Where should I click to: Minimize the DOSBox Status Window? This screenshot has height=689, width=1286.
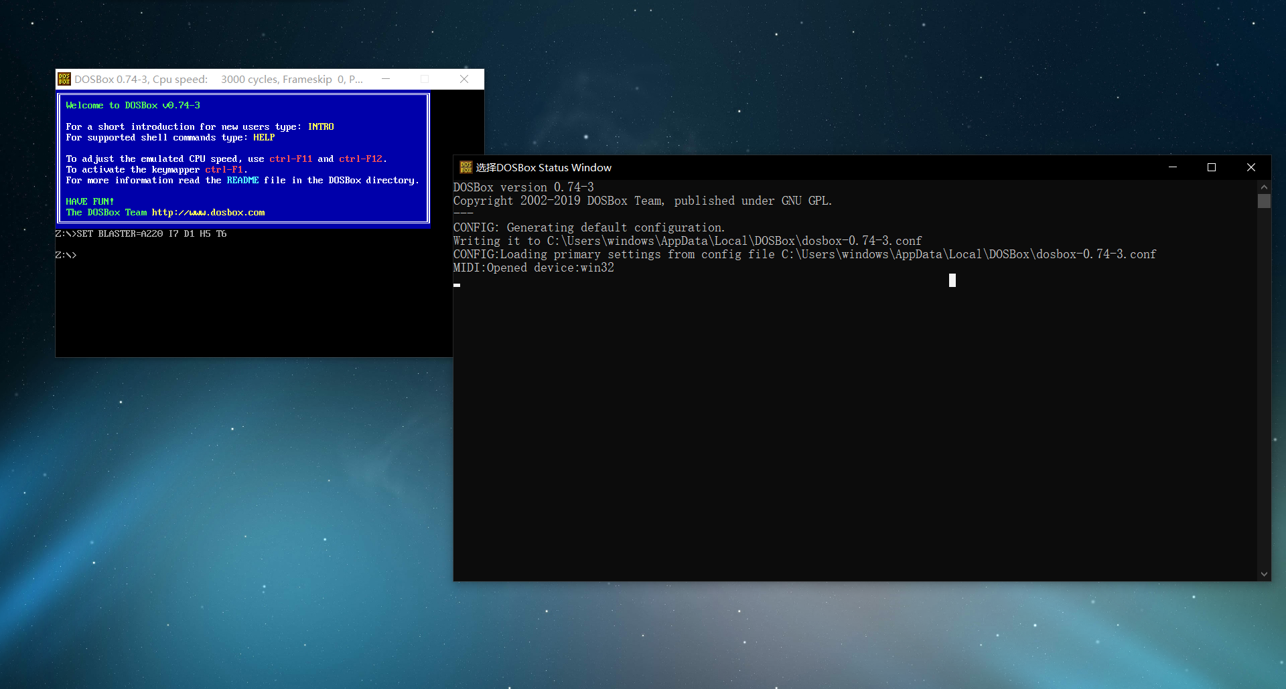pos(1173,167)
